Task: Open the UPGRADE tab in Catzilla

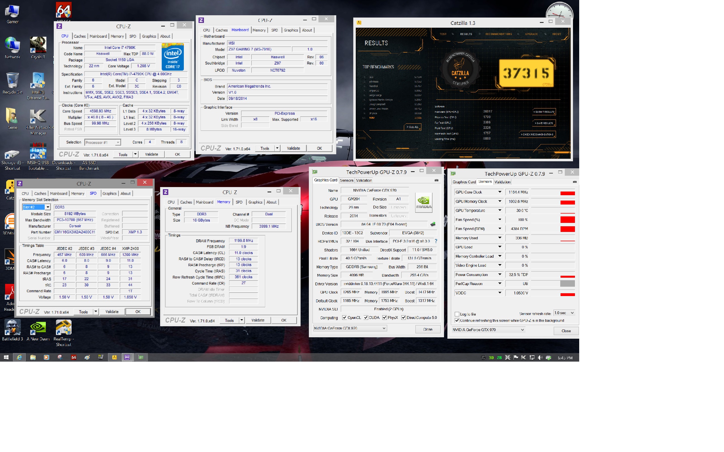Action: pos(531,34)
